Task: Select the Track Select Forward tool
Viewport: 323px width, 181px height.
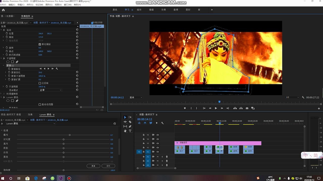Action: (x=130, y=117)
